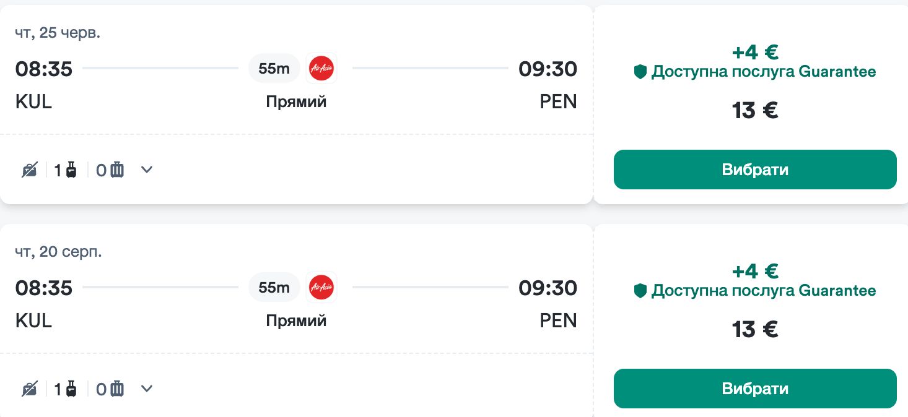Click checked baggage icon on first flight

pyautogui.click(x=117, y=170)
